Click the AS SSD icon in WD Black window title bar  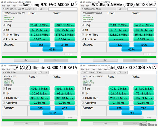click(x=82, y=2)
